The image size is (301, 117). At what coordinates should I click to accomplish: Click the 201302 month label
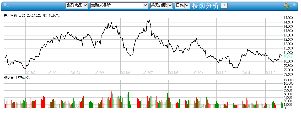(30, 73)
